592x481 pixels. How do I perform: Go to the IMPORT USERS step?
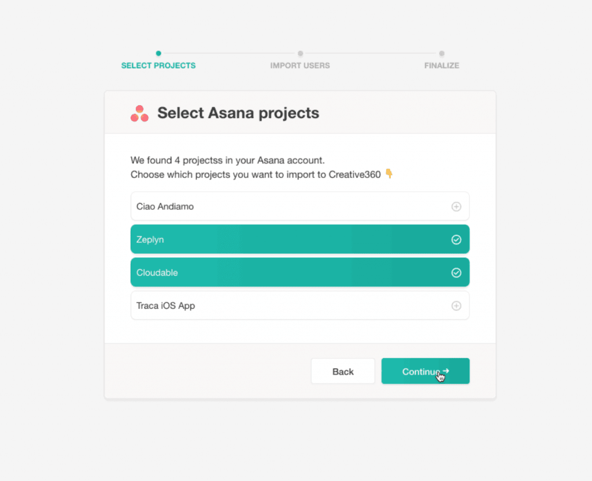coord(300,66)
